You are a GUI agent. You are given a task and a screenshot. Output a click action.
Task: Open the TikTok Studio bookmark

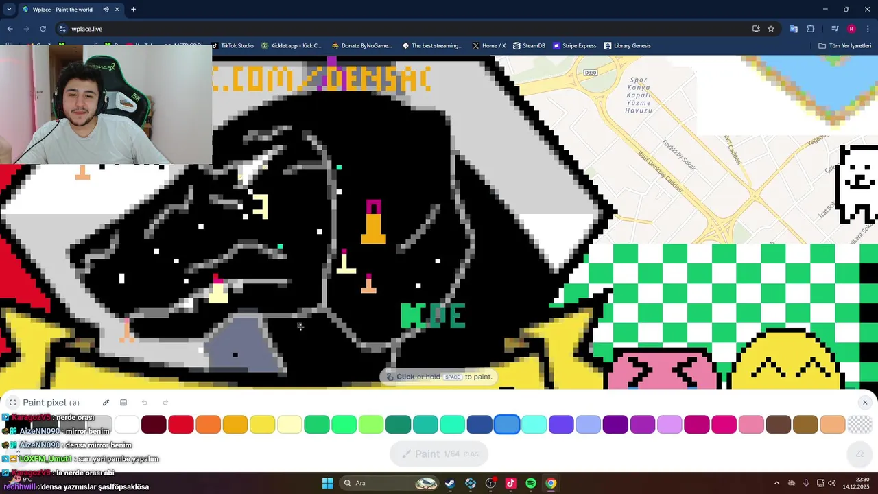coord(233,46)
